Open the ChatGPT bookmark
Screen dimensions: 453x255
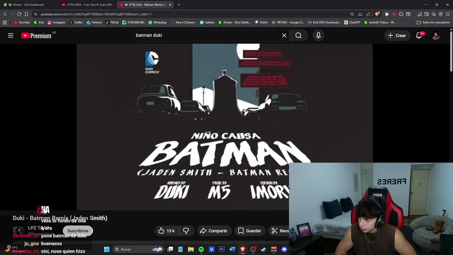pos(352,22)
